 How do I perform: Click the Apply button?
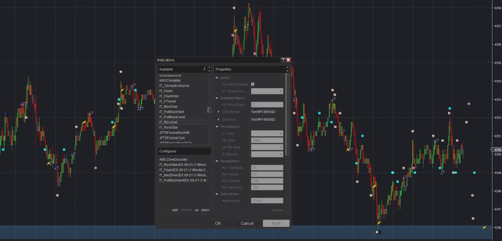(x=276, y=223)
